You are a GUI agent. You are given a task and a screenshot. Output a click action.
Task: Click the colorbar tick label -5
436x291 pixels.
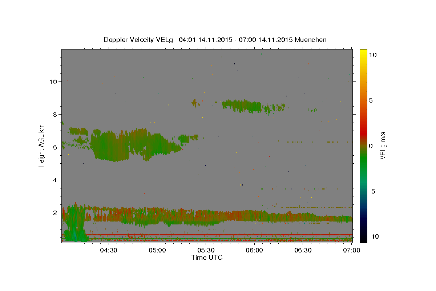click(x=372, y=191)
